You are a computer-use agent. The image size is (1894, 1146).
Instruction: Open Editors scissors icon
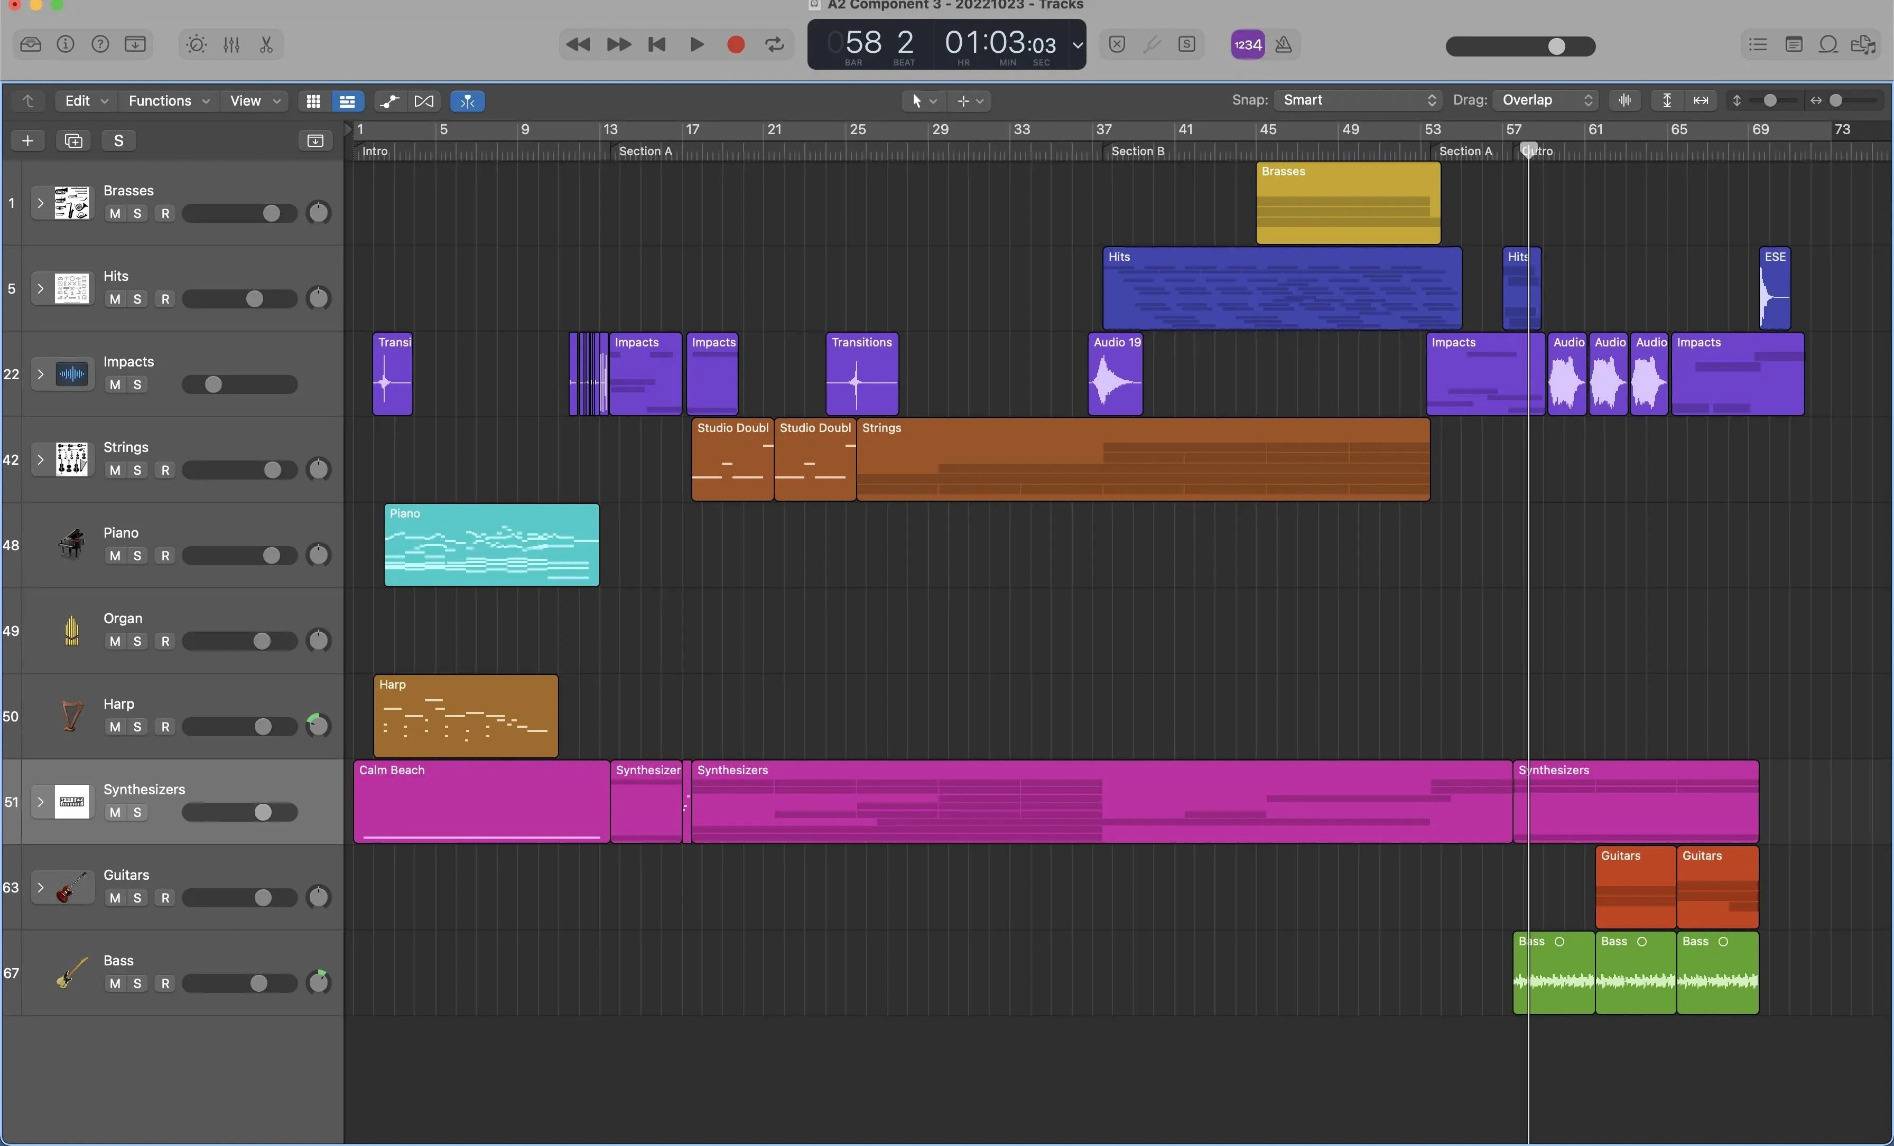(266, 44)
